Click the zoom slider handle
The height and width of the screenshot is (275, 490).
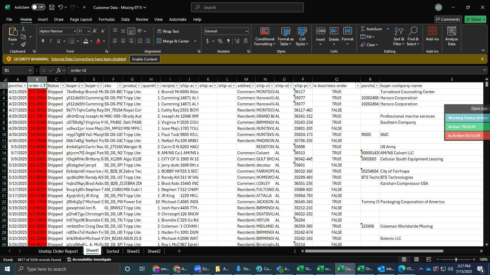click(456, 259)
